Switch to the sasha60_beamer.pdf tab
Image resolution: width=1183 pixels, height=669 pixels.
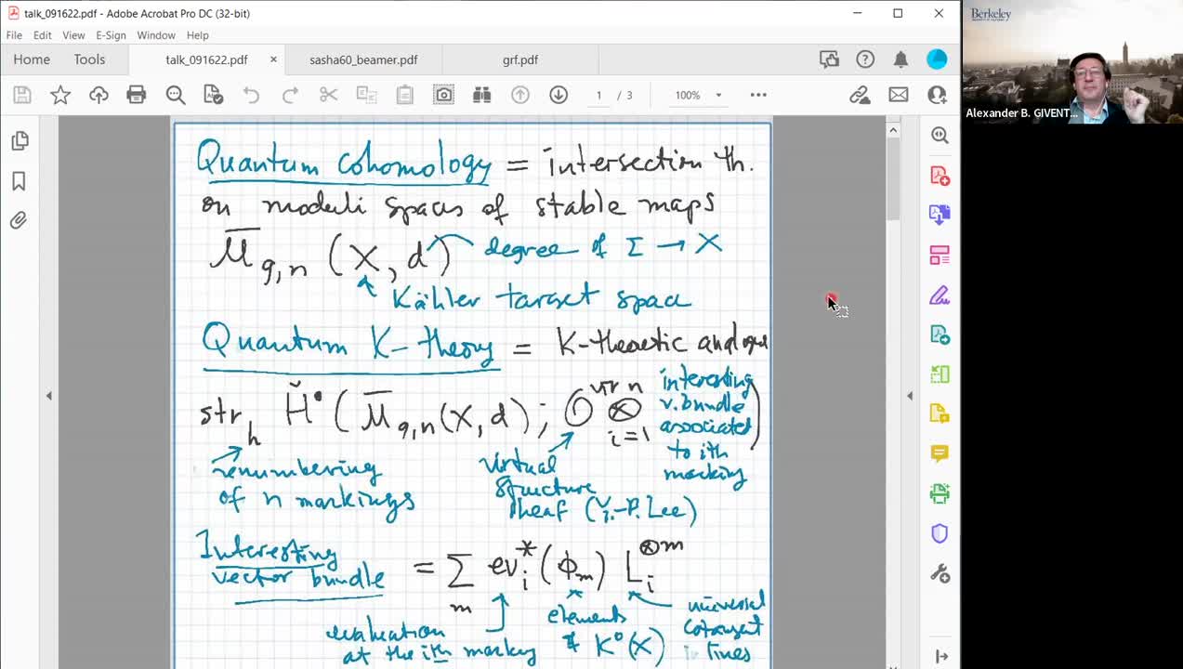click(x=362, y=59)
